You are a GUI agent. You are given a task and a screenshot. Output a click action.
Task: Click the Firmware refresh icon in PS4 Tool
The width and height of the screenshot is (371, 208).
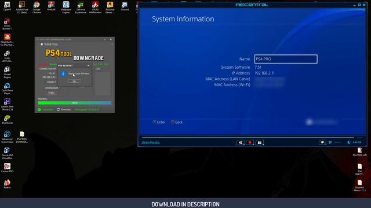coord(59,109)
